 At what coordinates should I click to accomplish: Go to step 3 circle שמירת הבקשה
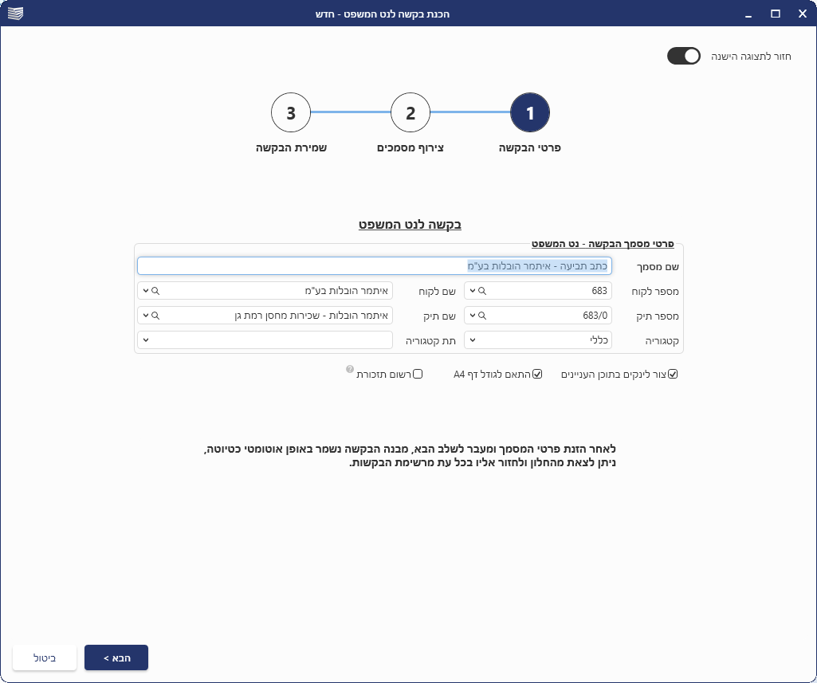click(291, 113)
